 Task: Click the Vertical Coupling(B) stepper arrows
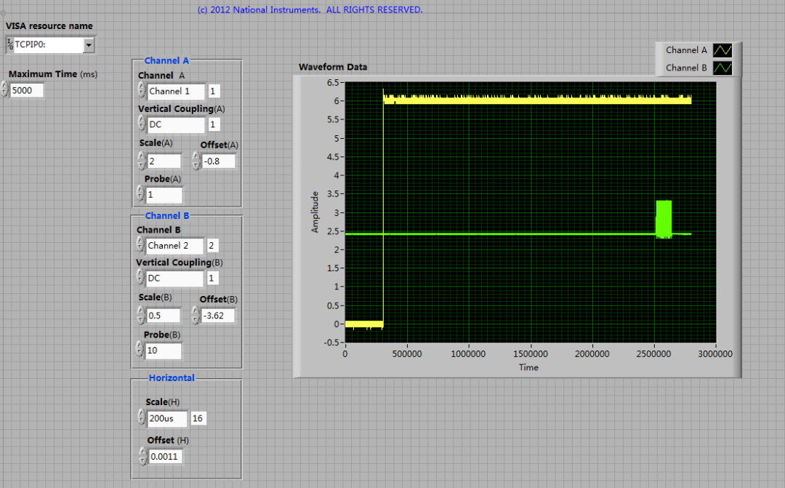pos(140,278)
